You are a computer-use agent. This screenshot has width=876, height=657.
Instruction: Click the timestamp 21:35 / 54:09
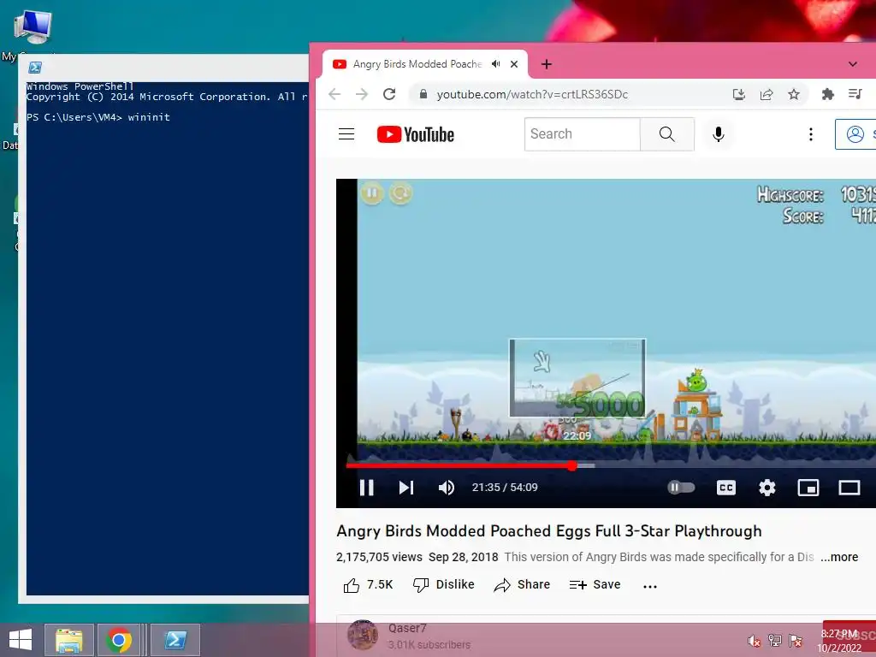[505, 488]
